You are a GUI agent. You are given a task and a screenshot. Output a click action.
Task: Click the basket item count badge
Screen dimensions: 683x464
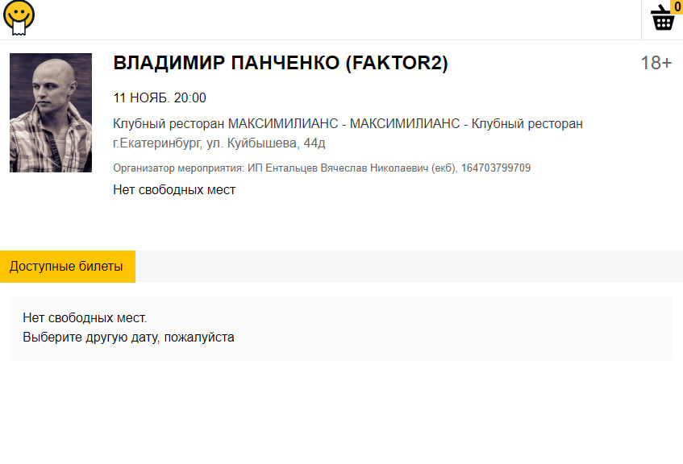(677, 6)
